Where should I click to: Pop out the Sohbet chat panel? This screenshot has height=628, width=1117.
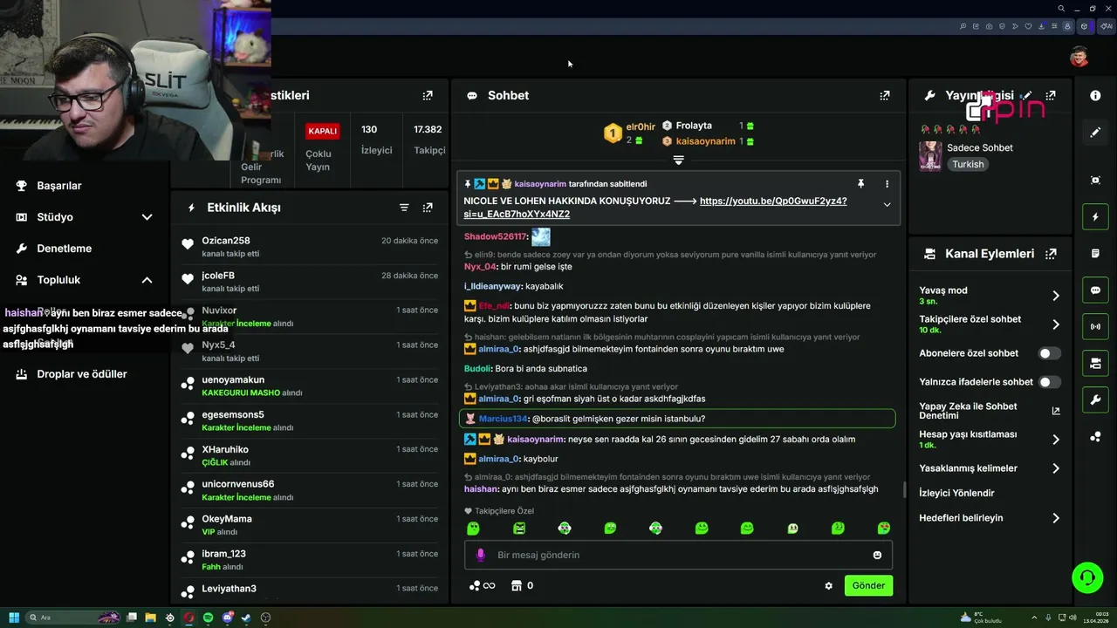(x=885, y=96)
